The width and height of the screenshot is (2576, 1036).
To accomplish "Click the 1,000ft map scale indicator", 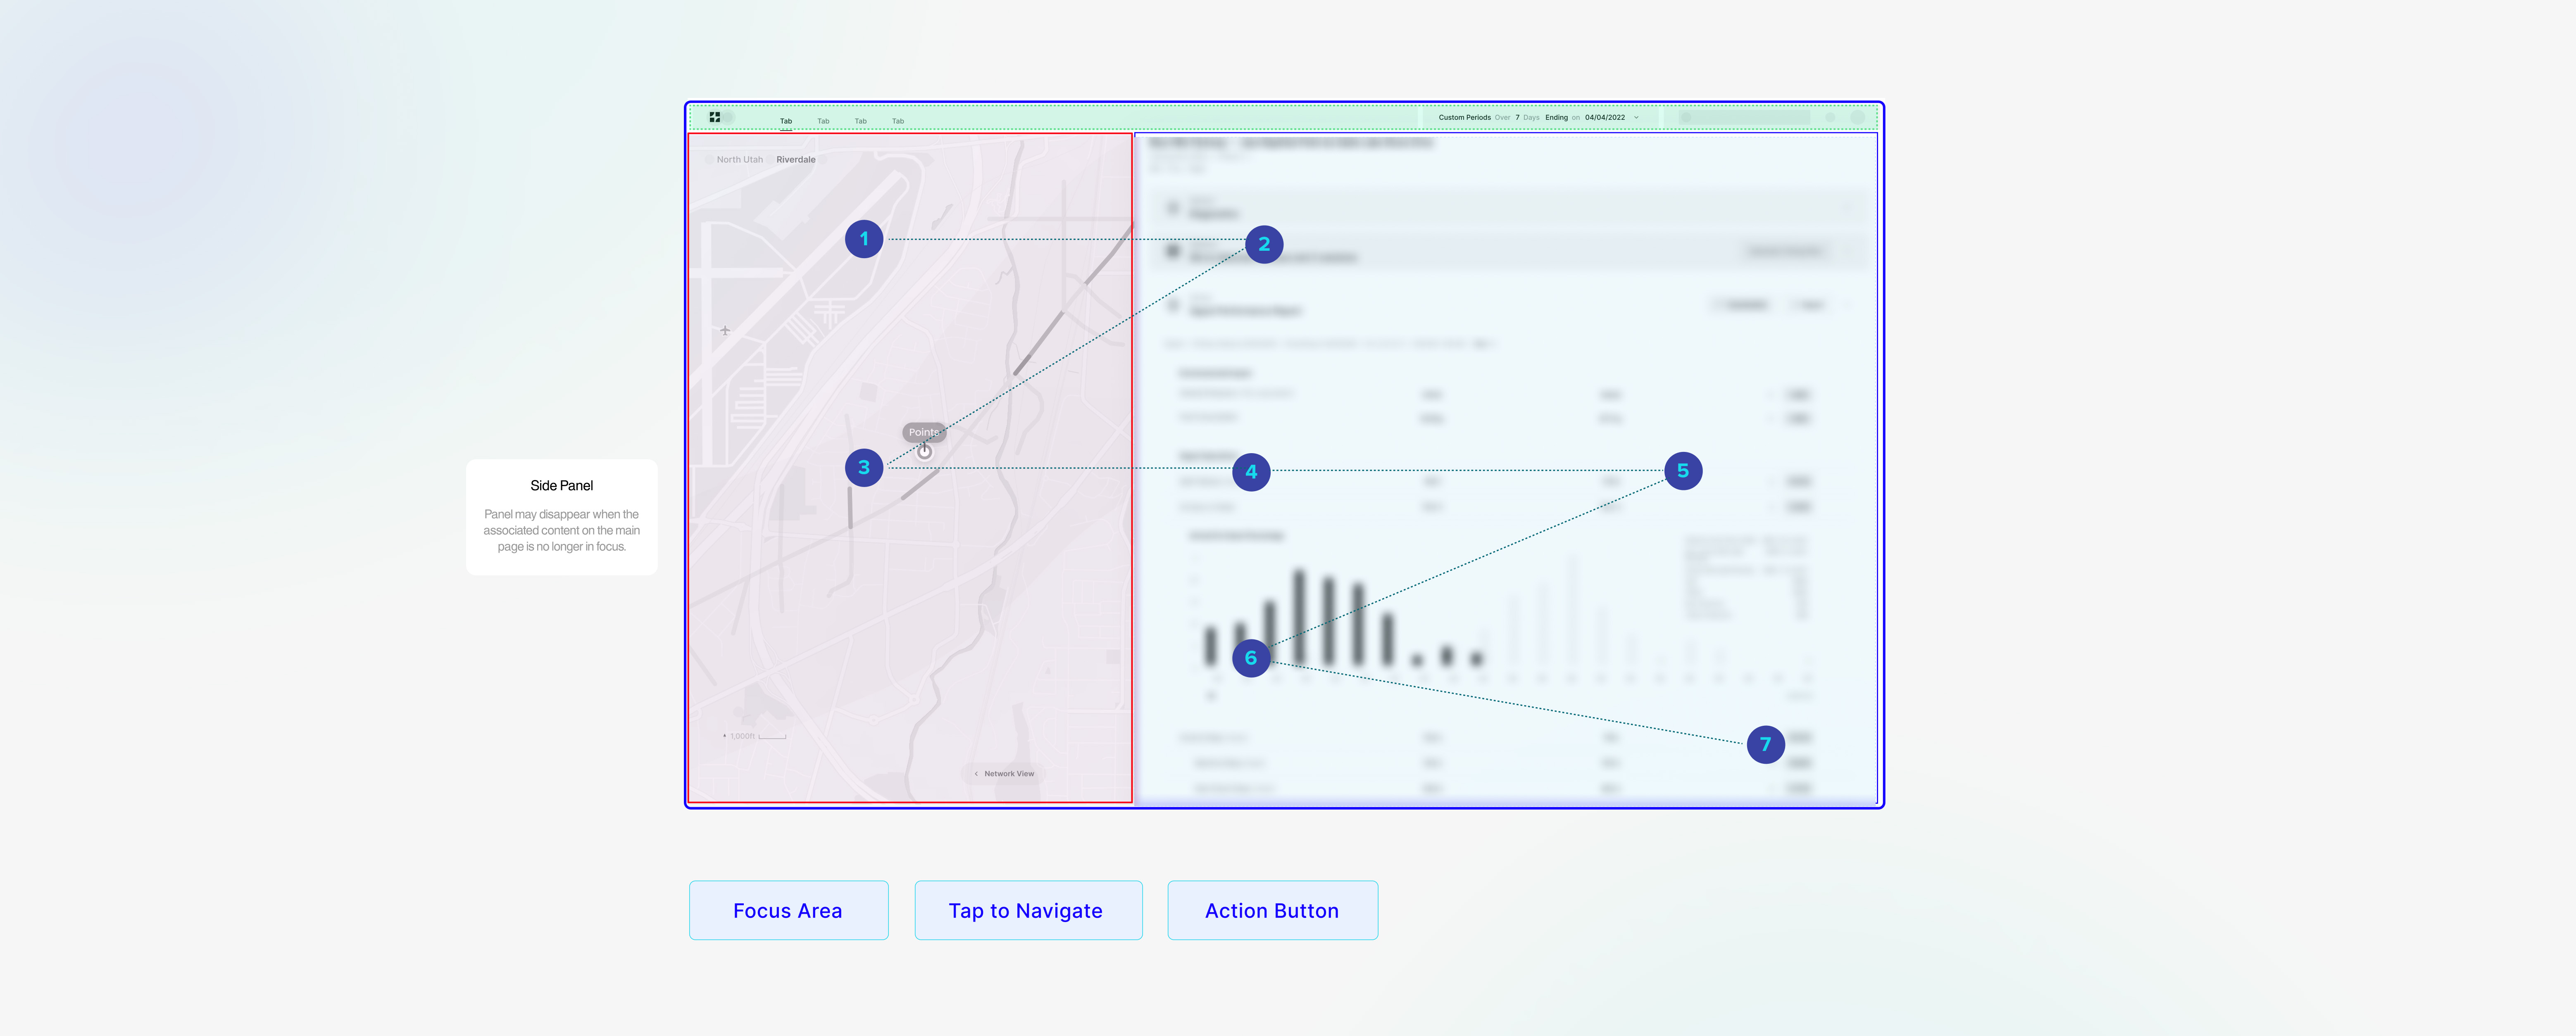I will coord(755,736).
